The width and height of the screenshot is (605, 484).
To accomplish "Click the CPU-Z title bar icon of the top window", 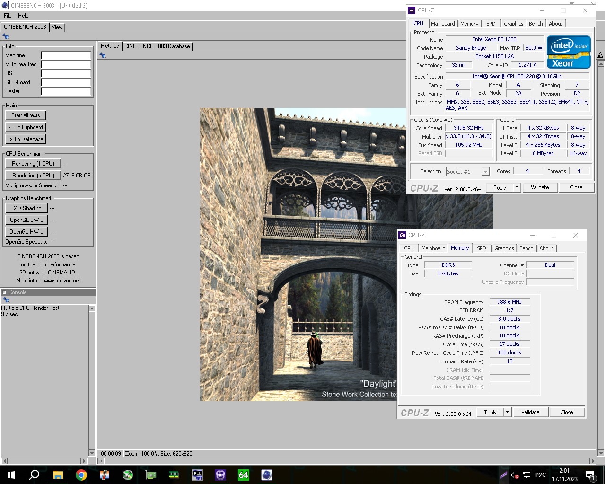I will click(x=412, y=10).
